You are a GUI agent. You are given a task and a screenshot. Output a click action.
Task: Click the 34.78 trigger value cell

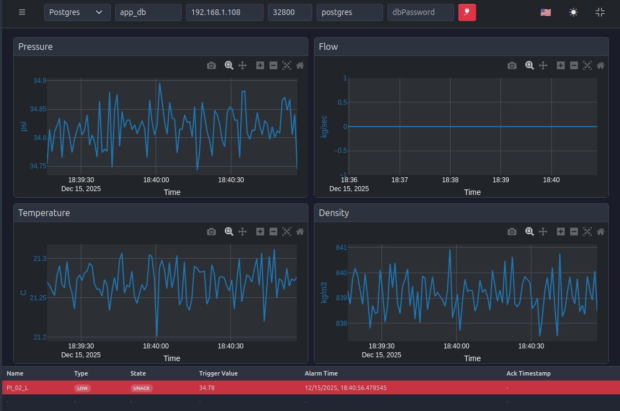coord(207,388)
